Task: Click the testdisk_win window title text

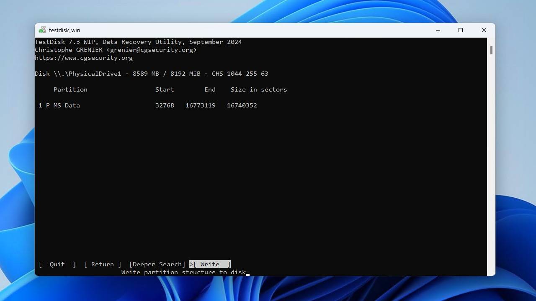Action: [64, 30]
